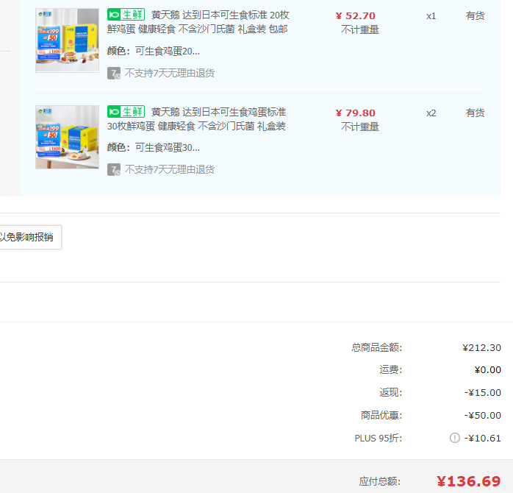
Task: Click the 7-day no-return icon on the 20枚 item
Action: (x=113, y=73)
